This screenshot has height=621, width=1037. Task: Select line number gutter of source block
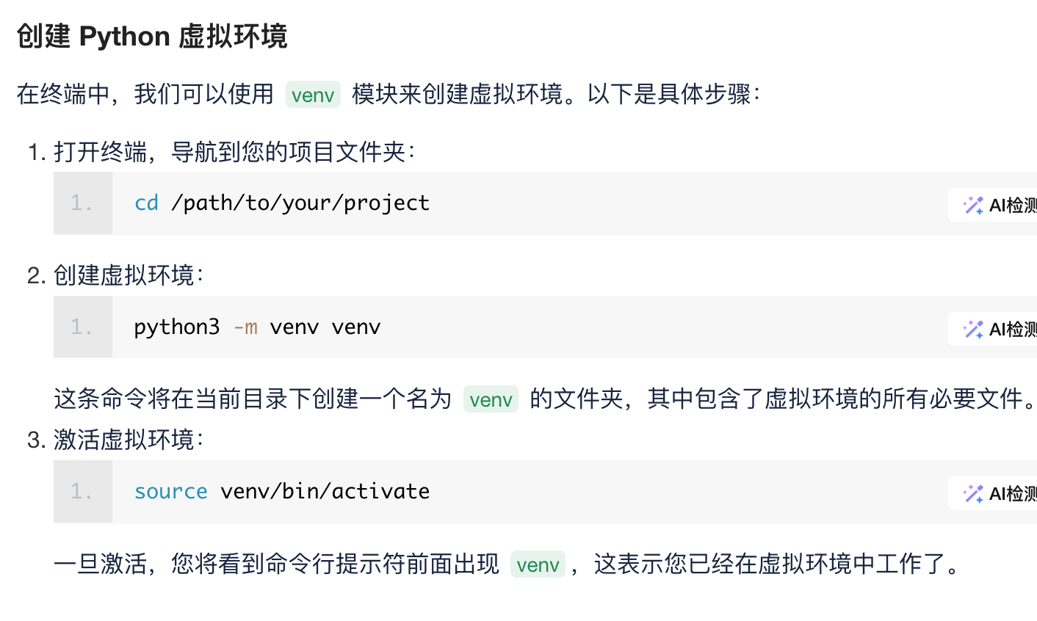tap(83, 492)
